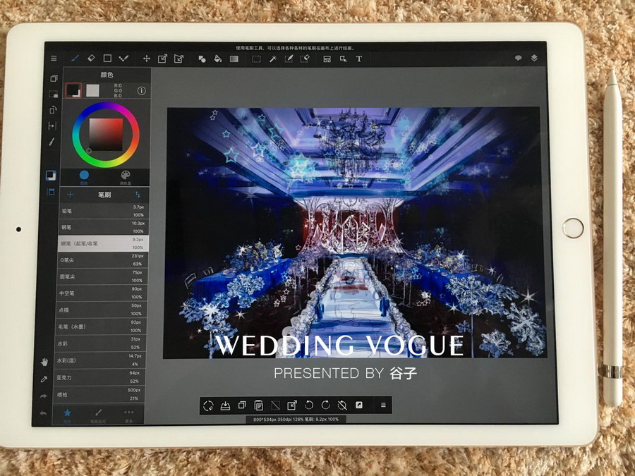Toggle the color panel visibility button
Viewport: 635px width, 476px height.
(52, 176)
